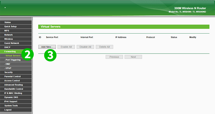Open the DMZ submenu item
The height and width of the screenshot is (114, 215).
click(16, 64)
